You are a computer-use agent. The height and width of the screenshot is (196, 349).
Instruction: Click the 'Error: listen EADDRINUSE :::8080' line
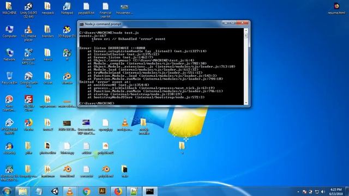click(112, 48)
